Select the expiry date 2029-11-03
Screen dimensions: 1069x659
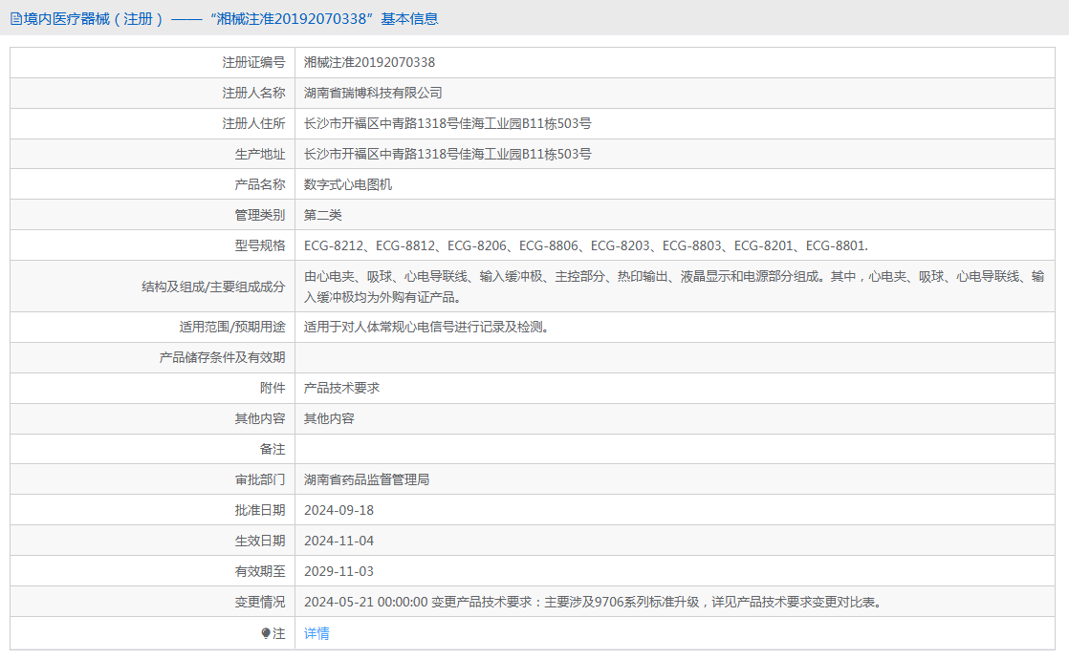pyautogui.click(x=338, y=572)
